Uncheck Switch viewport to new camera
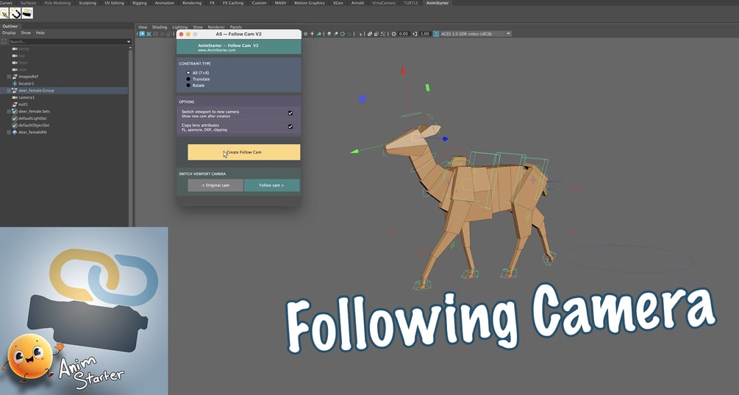 (x=290, y=113)
